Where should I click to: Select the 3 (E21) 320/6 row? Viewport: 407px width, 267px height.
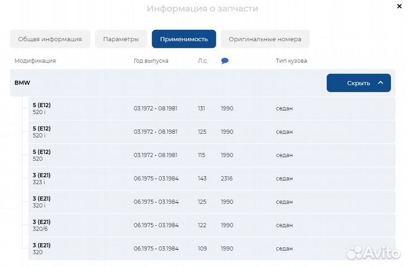coord(212,225)
